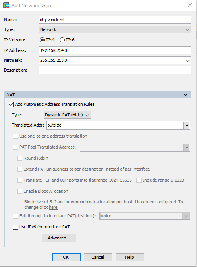Open NAT Type Dynamic PAT (Hide) dropdown
Screen dimensions: 197x267
pyautogui.click(x=67, y=115)
